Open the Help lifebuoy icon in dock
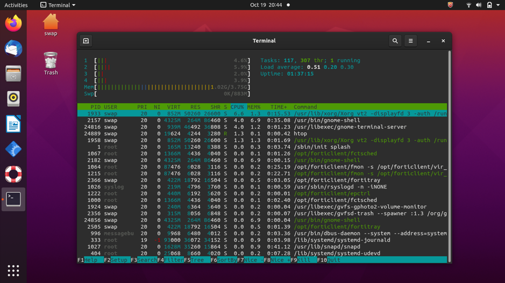This screenshot has width=505, height=283. [13, 174]
